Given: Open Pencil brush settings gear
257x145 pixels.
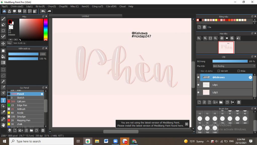Looking at the screenshot, I should (x=42, y=94).
